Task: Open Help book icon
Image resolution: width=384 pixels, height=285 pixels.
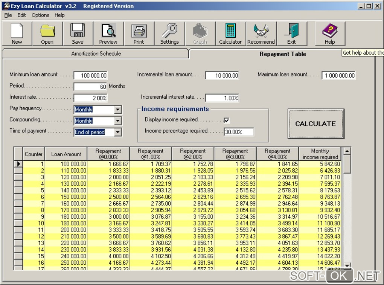Action: 330,34
